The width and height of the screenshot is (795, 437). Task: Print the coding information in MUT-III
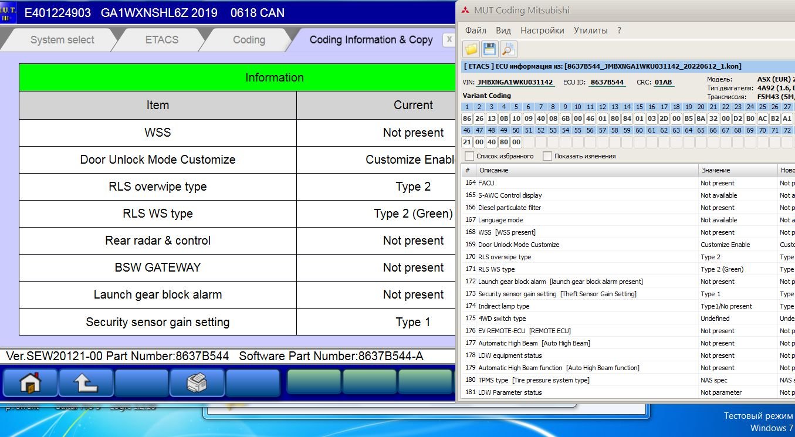pos(197,383)
